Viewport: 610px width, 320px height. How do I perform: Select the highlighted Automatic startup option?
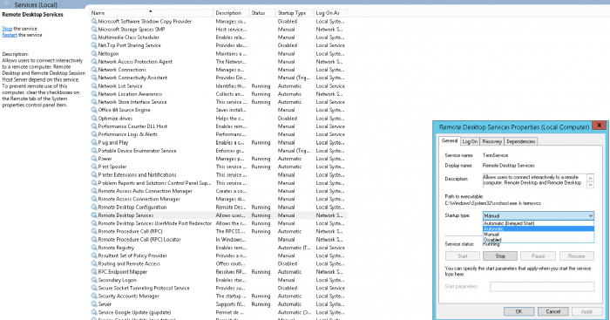tap(539, 229)
